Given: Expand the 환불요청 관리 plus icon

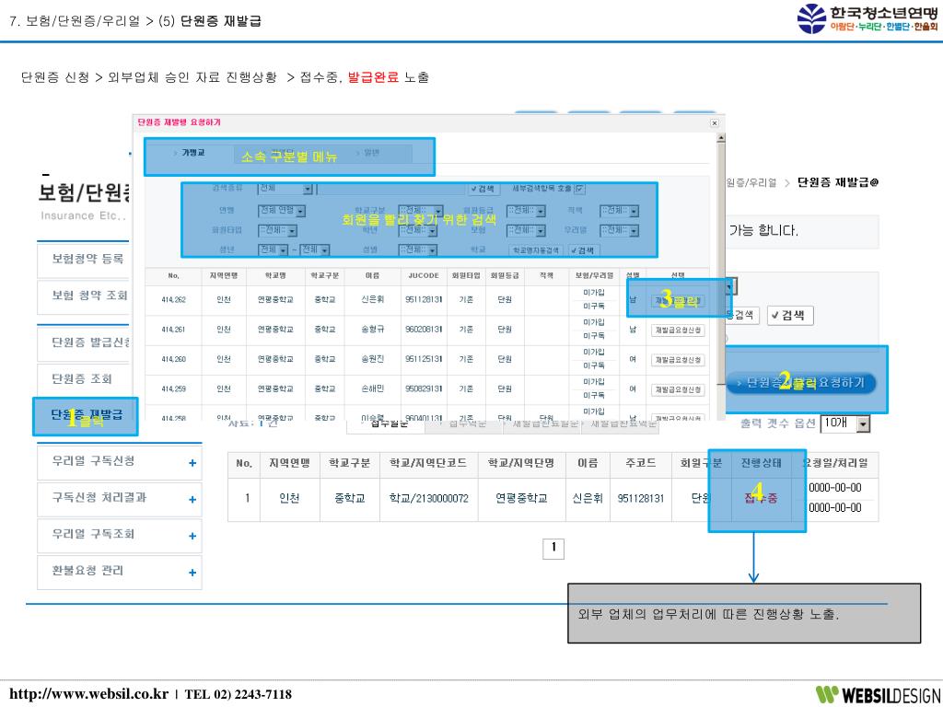Looking at the screenshot, I should tap(192, 573).
